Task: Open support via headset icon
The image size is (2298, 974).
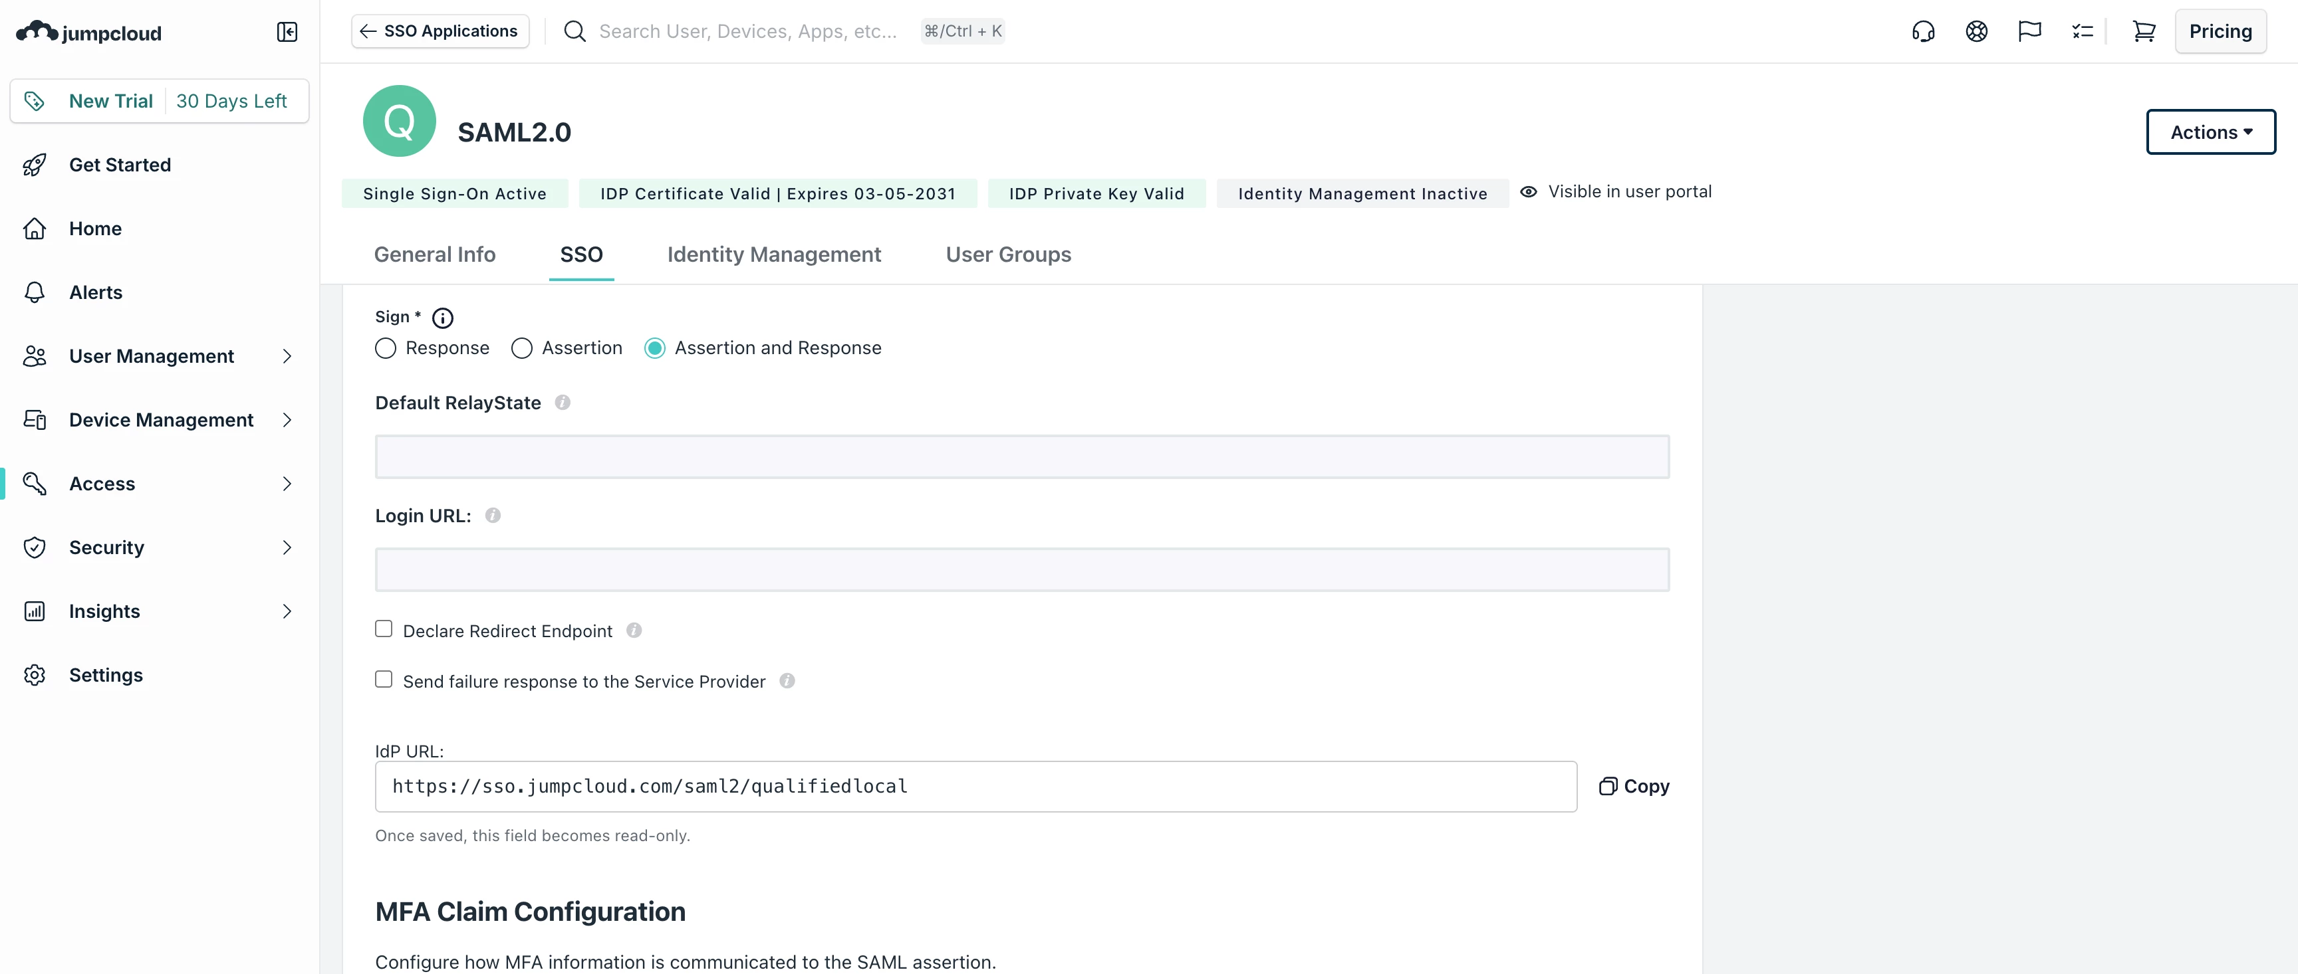Action: click(1924, 31)
